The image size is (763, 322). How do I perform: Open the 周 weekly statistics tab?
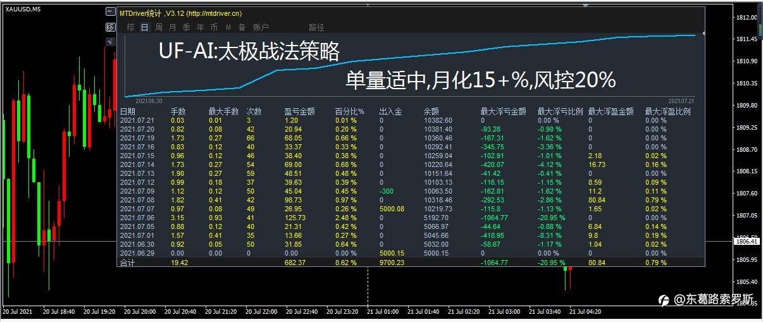(x=159, y=27)
